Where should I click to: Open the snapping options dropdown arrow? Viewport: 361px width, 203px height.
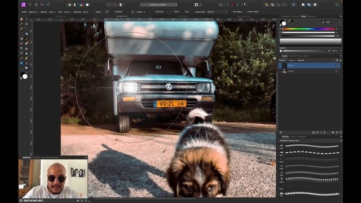point(237,5)
